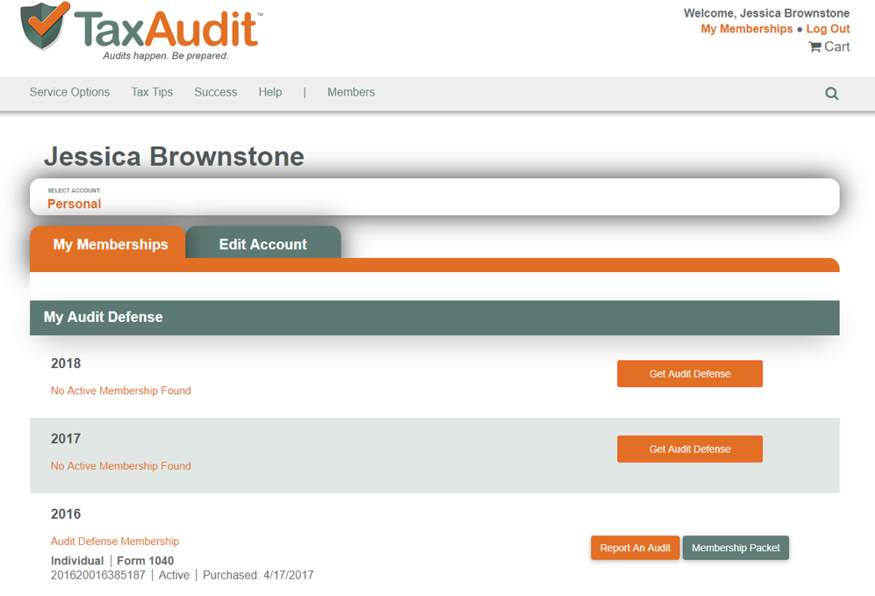
Task: Click the Active status text
Action: click(x=174, y=575)
